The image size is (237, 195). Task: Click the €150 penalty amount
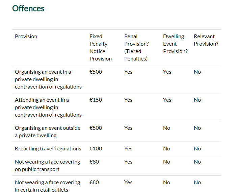point(96,100)
